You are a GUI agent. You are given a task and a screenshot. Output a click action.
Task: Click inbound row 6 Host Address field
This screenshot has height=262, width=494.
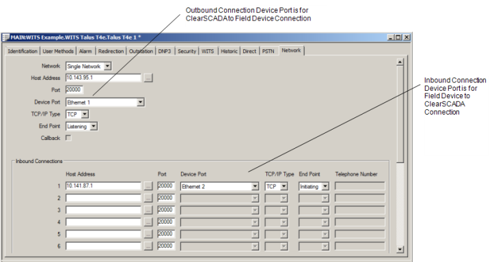(x=103, y=246)
